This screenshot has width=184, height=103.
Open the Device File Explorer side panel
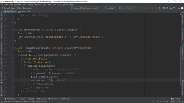(183, 87)
